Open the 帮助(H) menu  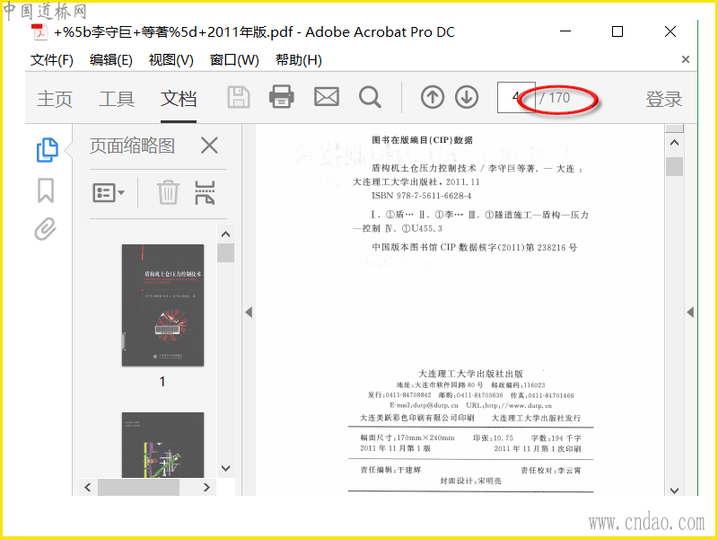(x=299, y=59)
